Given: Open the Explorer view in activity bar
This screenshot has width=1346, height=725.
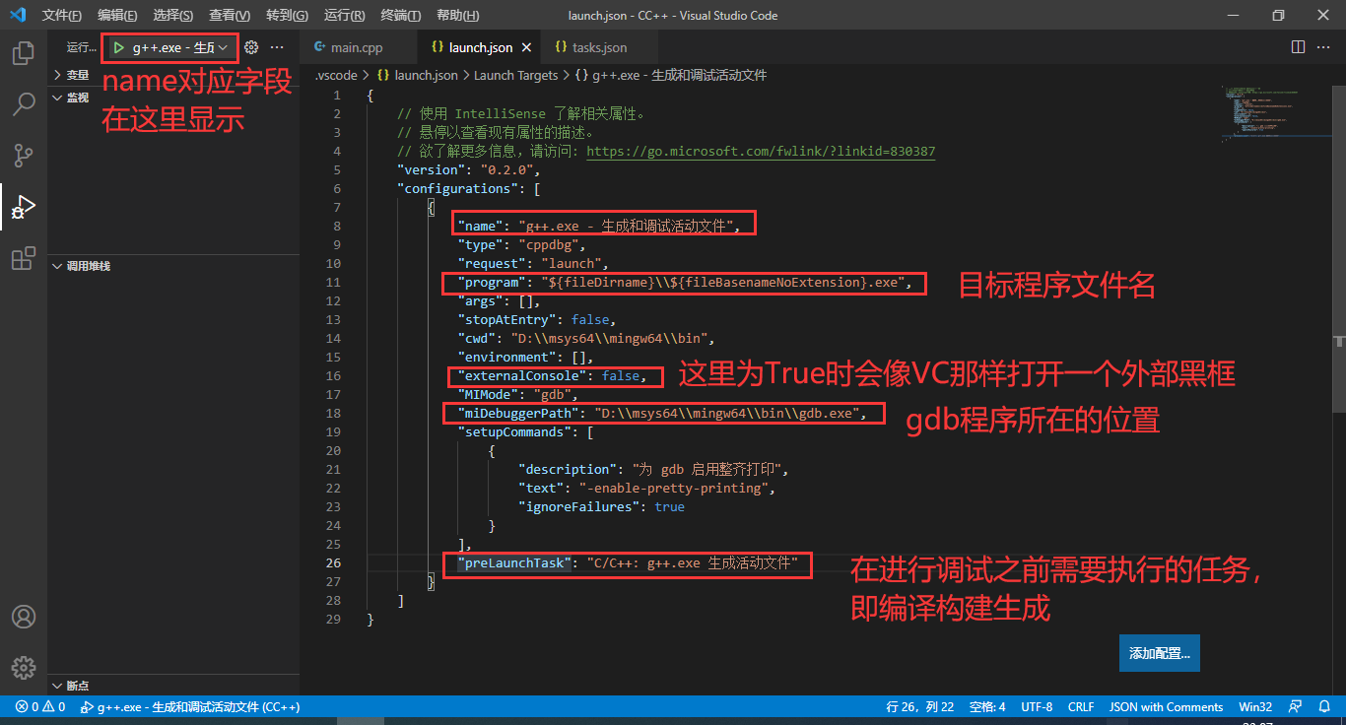Looking at the screenshot, I should pos(24,52).
